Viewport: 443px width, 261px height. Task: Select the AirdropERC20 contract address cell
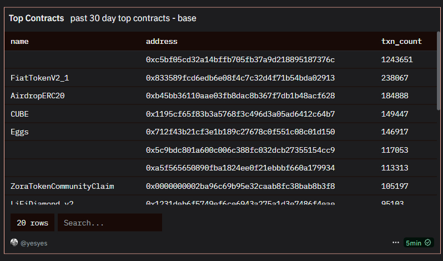point(240,96)
